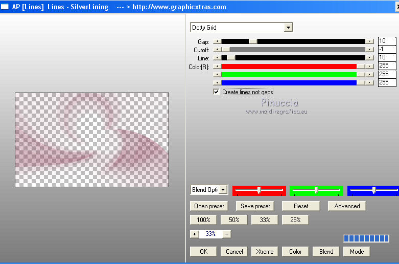
Task: Click the Reset button
Action: (301, 206)
